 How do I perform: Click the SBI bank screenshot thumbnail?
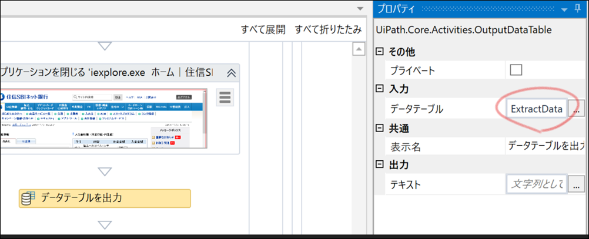pos(103,119)
